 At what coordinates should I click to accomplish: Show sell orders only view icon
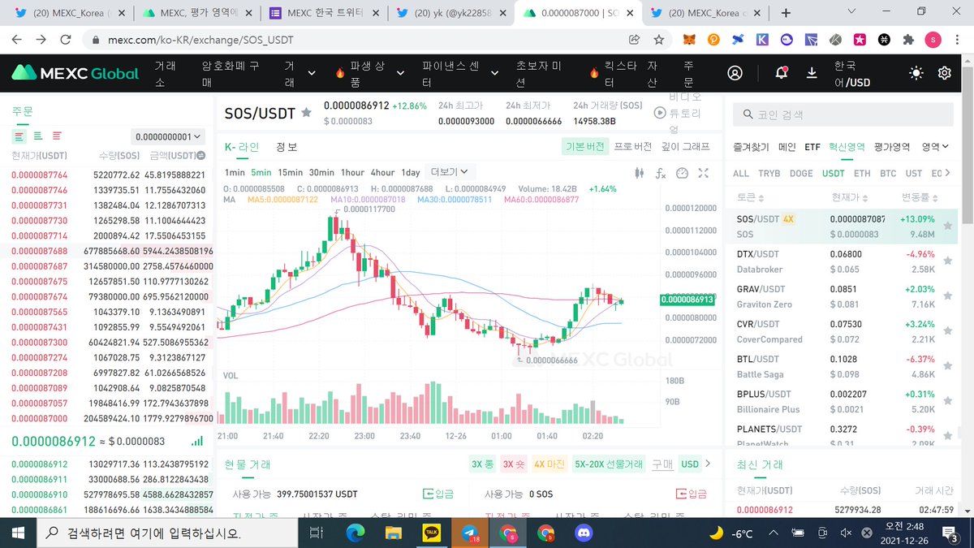(57, 136)
